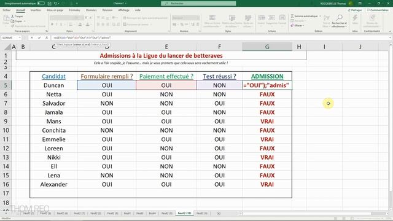393x221 pixels.
Task: Click the Supprimer cells icon
Action: pyautogui.click(x=271, y=18)
